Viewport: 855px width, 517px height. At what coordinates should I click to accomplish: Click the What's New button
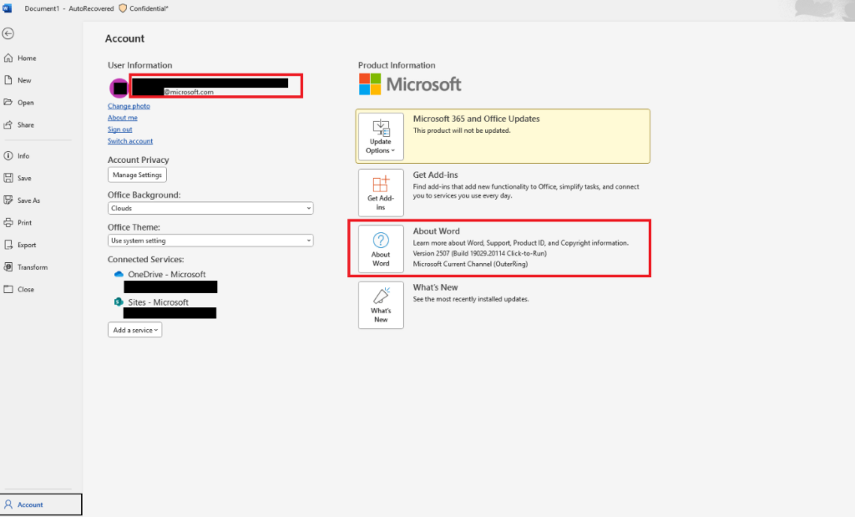pyautogui.click(x=381, y=305)
